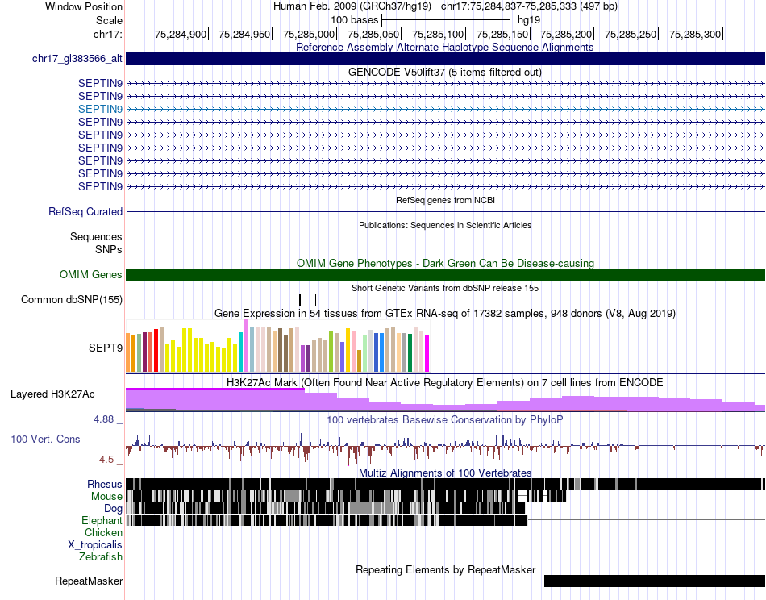Click the Chicken alignment label

click(x=103, y=532)
